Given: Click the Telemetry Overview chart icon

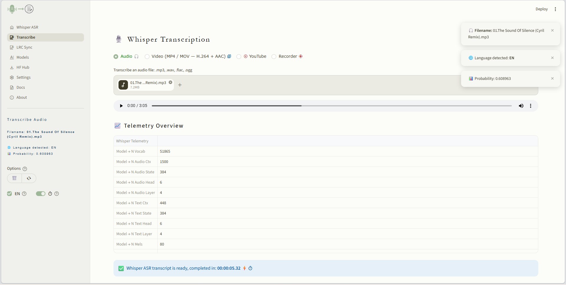Looking at the screenshot, I should click(x=117, y=126).
